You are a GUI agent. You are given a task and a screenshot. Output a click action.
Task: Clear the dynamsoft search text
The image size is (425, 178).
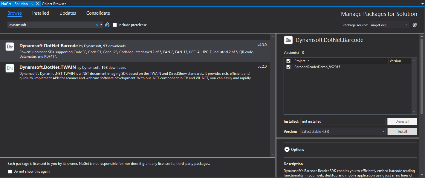click(x=97, y=25)
